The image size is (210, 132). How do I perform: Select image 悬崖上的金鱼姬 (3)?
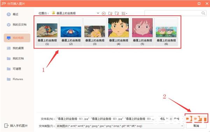(95, 32)
